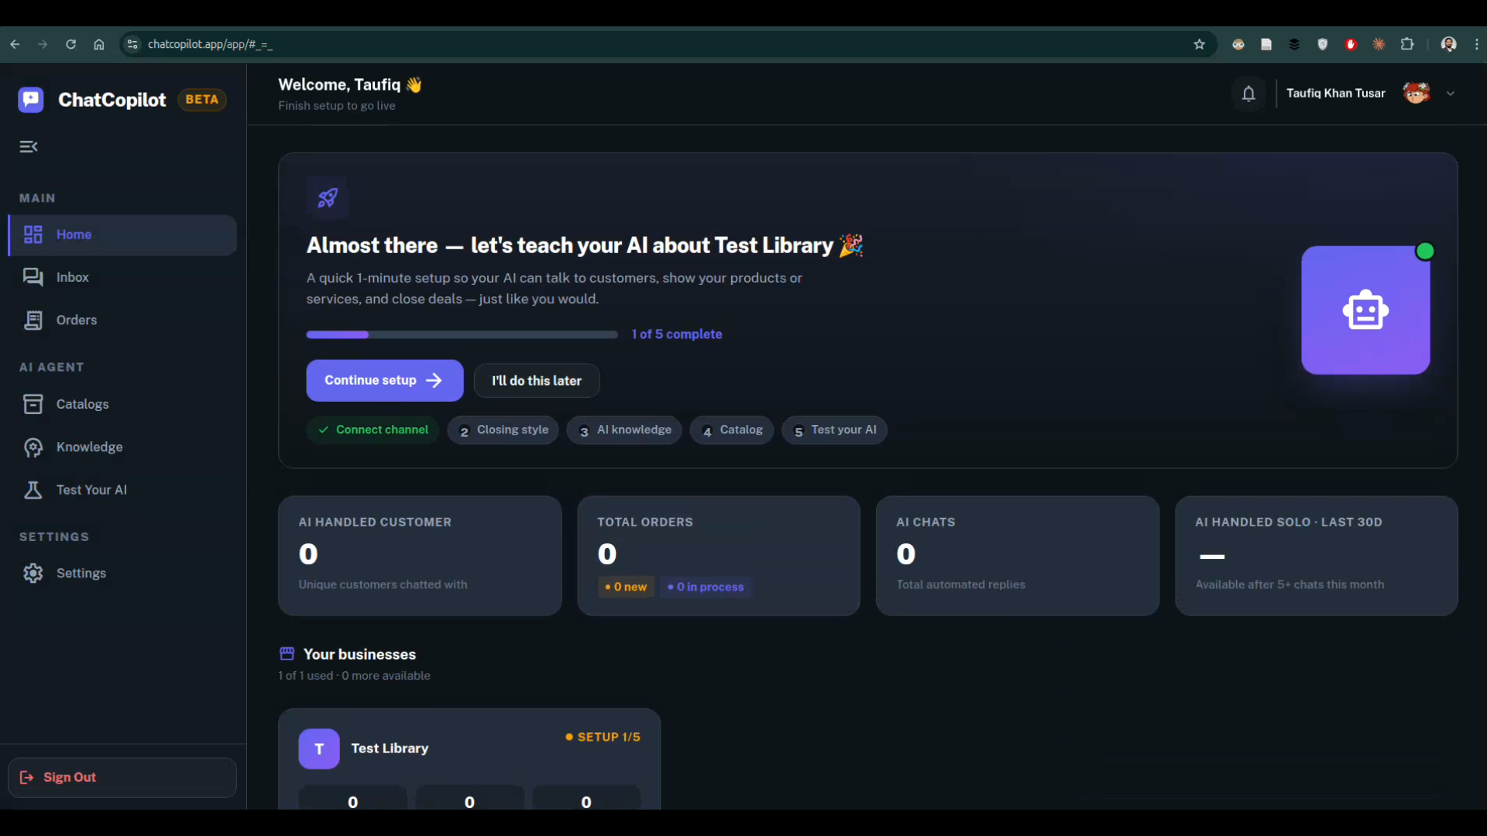The width and height of the screenshot is (1487, 836).
Task: Click the Continue setup button
Action: (x=385, y=380)
